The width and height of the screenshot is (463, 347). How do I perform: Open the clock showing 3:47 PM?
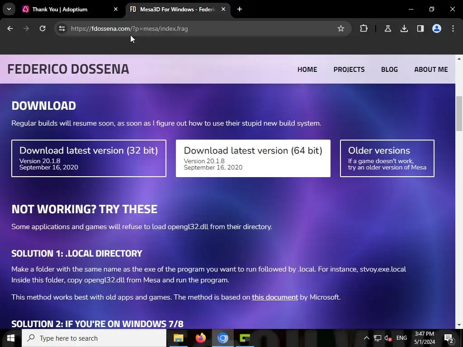424,338
